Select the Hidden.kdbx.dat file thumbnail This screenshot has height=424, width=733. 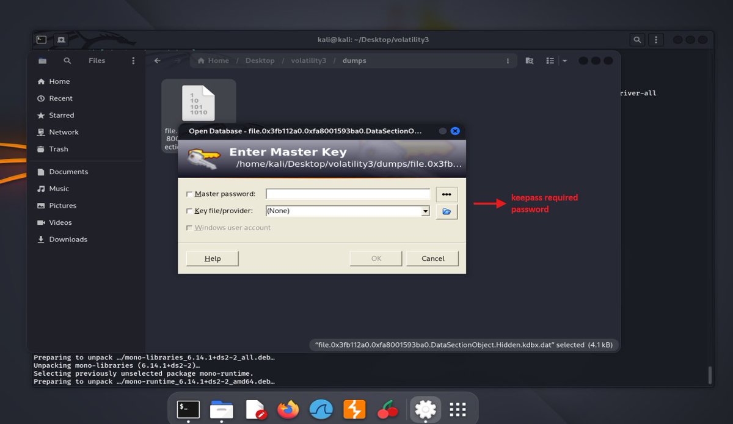click(199, 103)
